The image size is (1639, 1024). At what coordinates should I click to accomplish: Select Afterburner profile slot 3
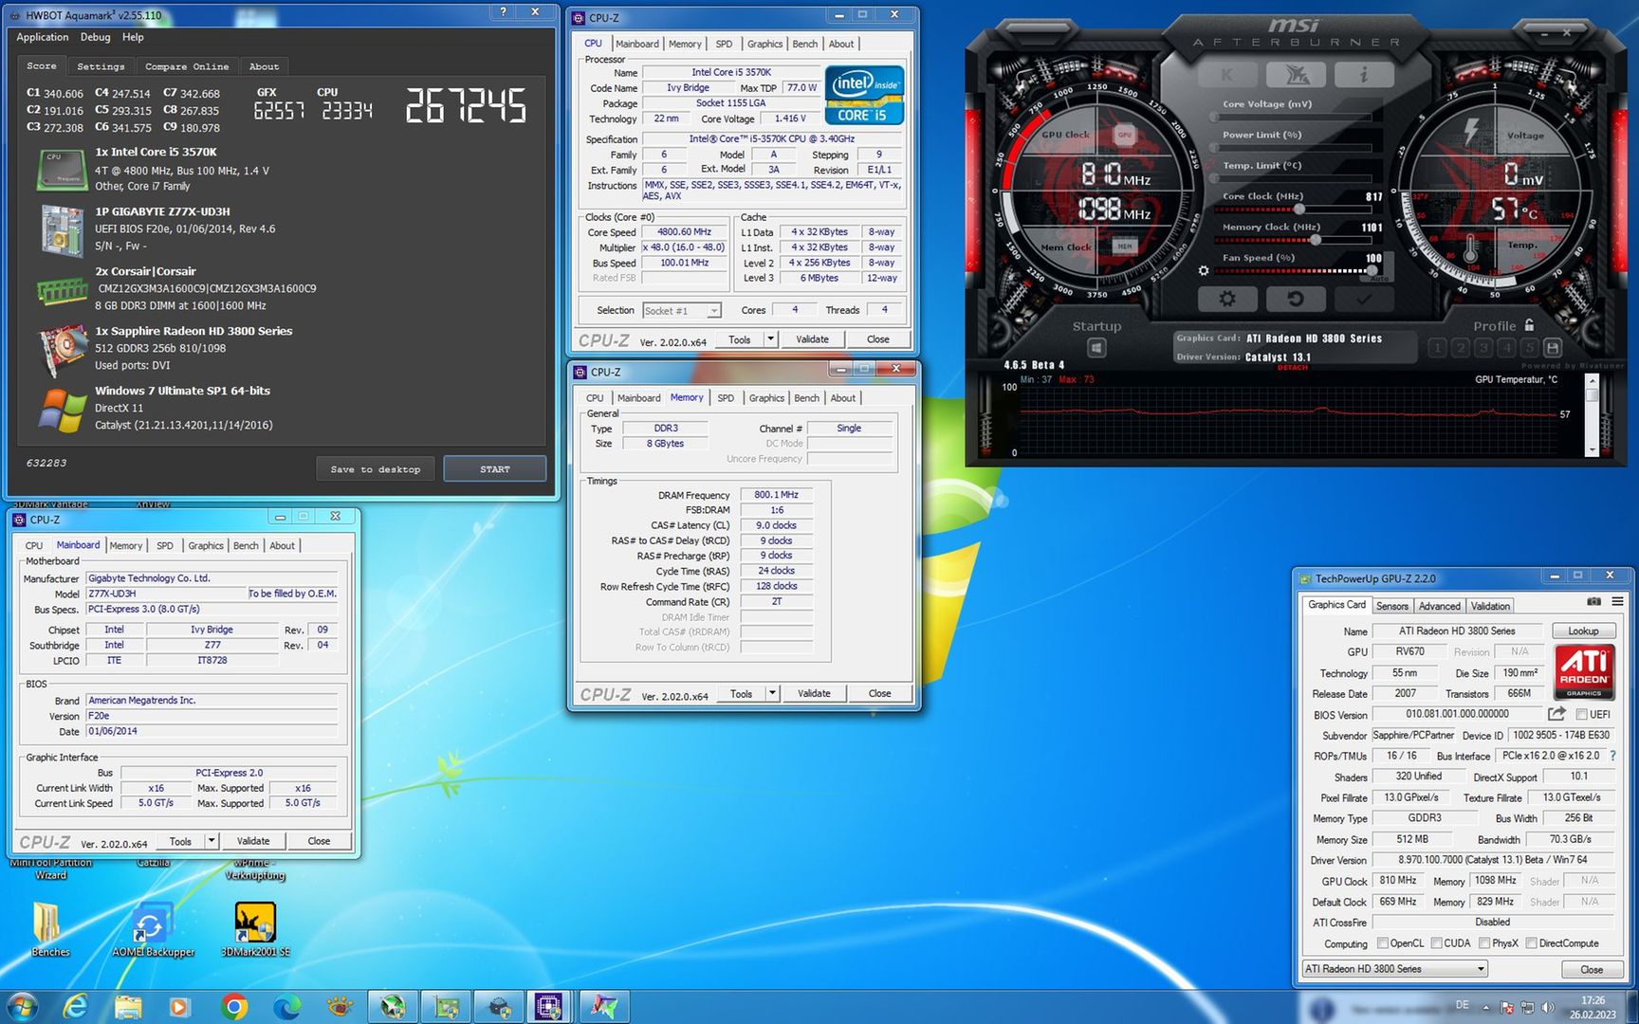(1484, 348)
